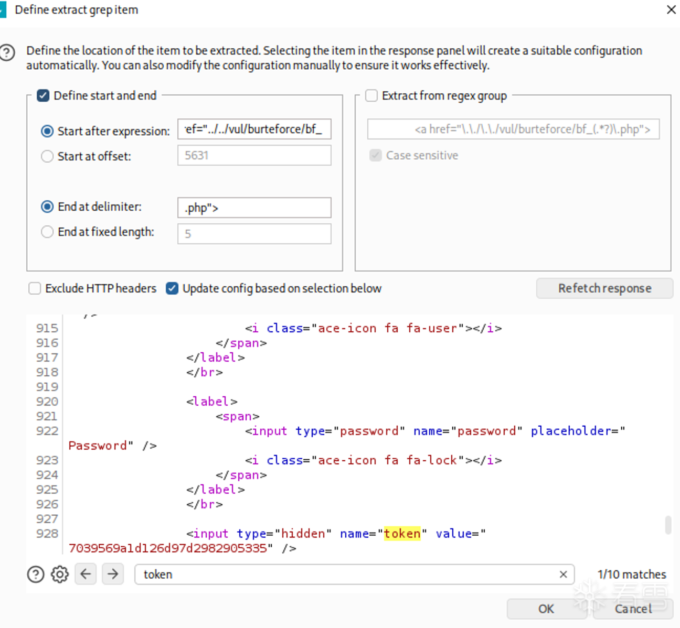Go to previous search match arrow
The image size is (680, 628).
click(x=86, y=575)
